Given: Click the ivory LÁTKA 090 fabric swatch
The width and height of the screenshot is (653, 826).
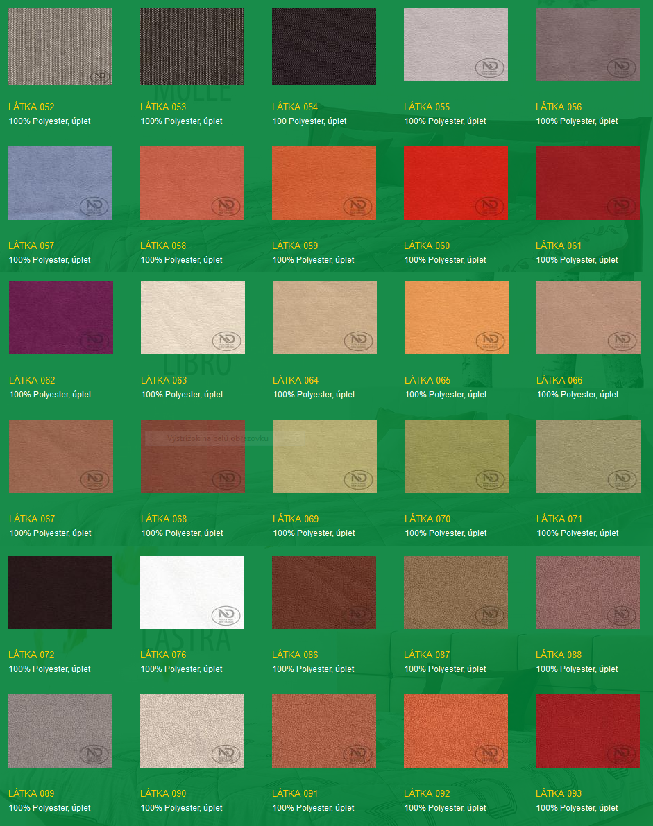Looking at the screenshot, I should pyautogui.click(x=192, y=731).
